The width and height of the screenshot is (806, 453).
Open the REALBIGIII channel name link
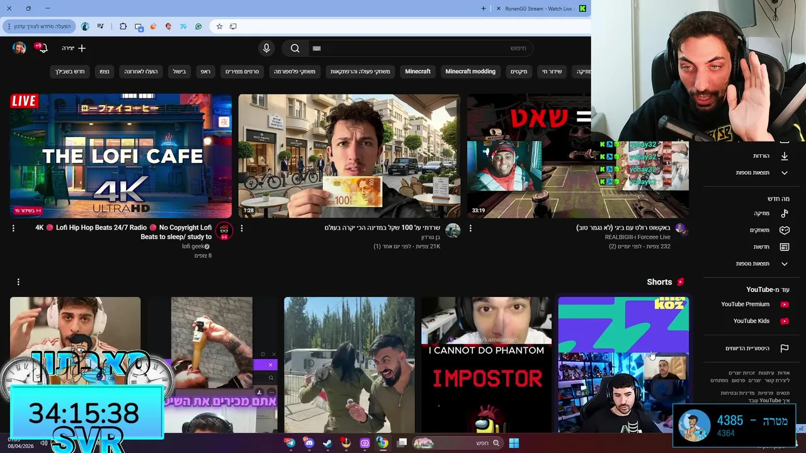point(638,237)
